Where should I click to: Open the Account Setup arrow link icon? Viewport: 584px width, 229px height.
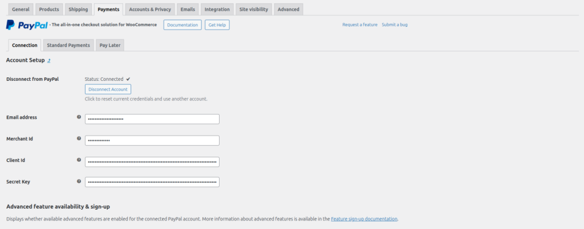coord(49,60)
